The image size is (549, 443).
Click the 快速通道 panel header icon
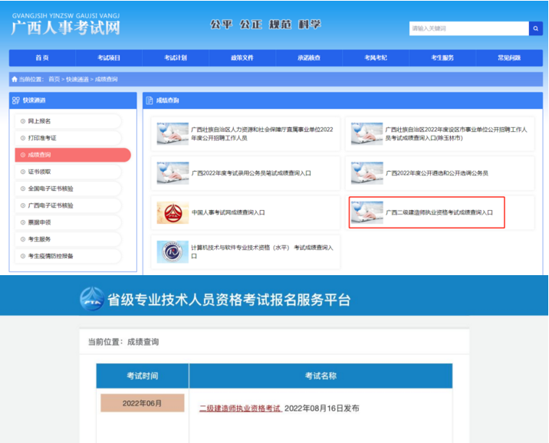[x=15, y=100]
